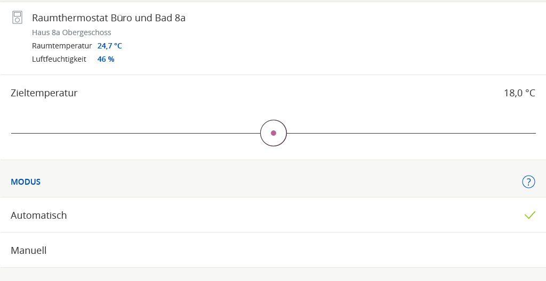Click the green checkmark beside Automatisch
This screenshot has height=281, width=546.
(x=529, y=215)
